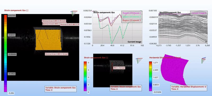This screenshot has height=96, width=212.
Task: Click the color bar in ROI 1 (Line) view
Action: 85,76
